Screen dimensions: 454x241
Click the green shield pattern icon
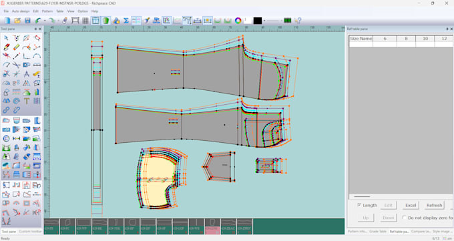(x=105, y=21)
